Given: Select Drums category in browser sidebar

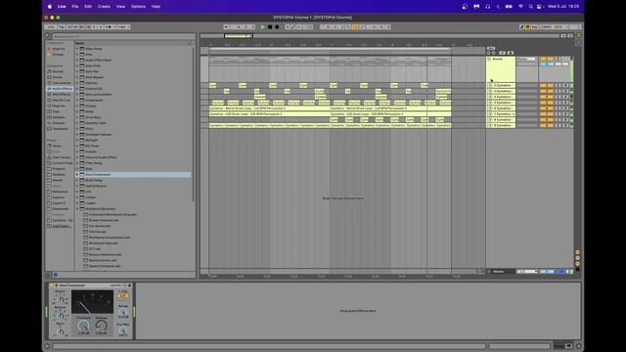Looking at the screenshot, I should (58, 77).
